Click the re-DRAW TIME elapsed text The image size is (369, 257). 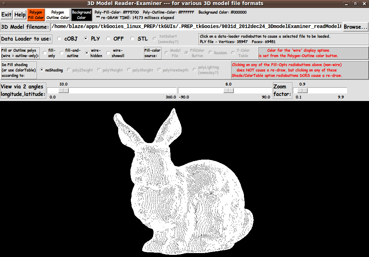[135, 18]
